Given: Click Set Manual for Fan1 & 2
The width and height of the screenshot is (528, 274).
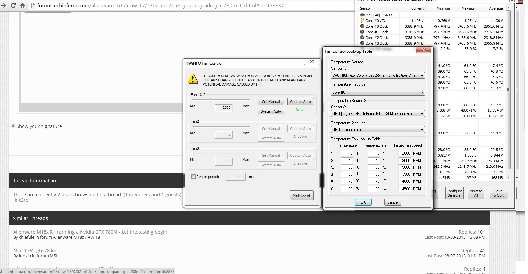Looking at the screenshot, I should [x=271, y=102].
